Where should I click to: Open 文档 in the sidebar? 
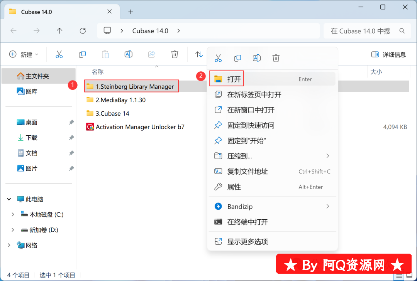coord(27,153)
